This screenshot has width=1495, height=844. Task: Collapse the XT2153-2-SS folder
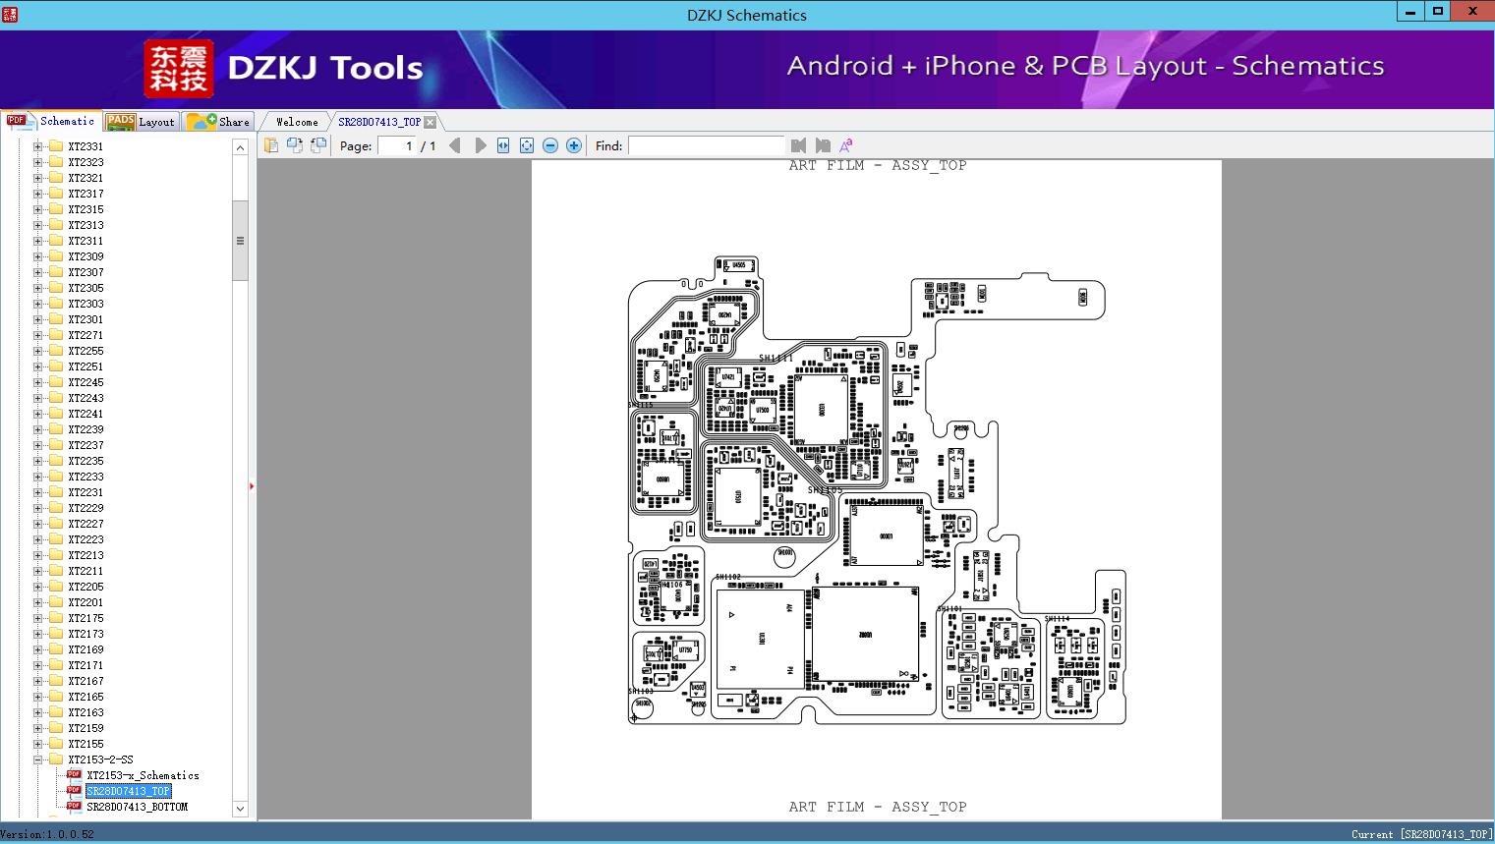coord(38,760)
